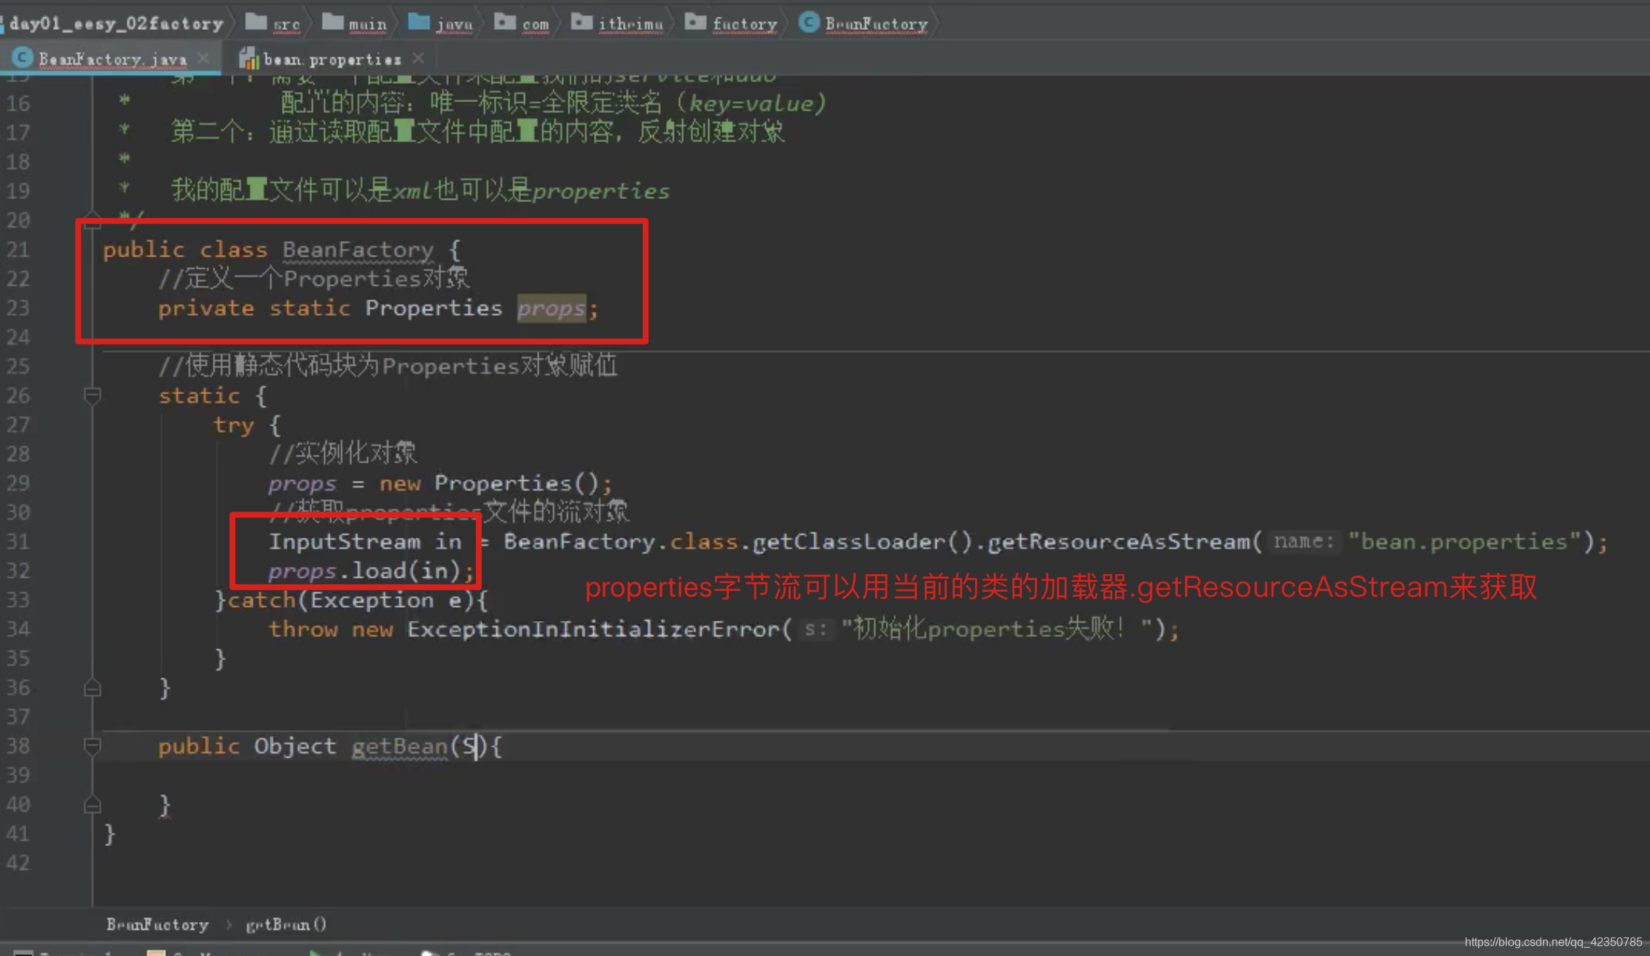This screenshot has height=956, width=1650.
Task: Collapse getBean from end marker line 40
Action: pos(92,804)
